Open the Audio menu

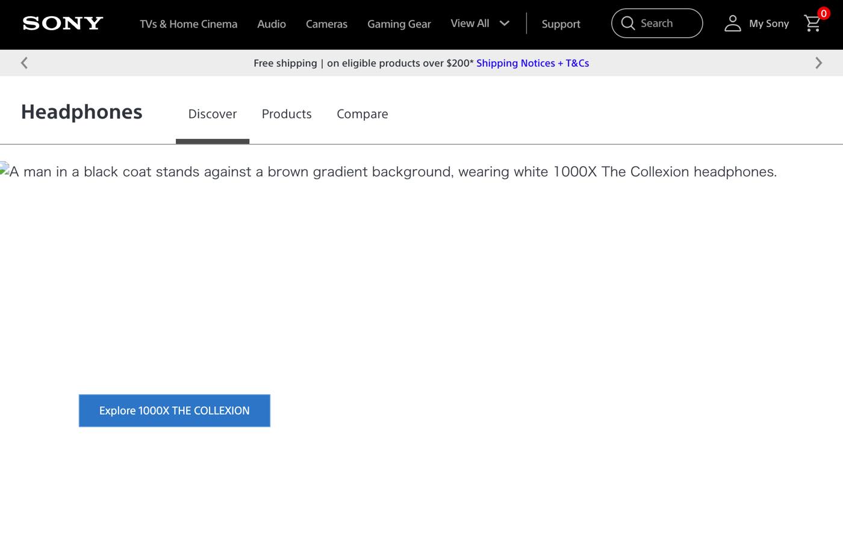(272, 24)
